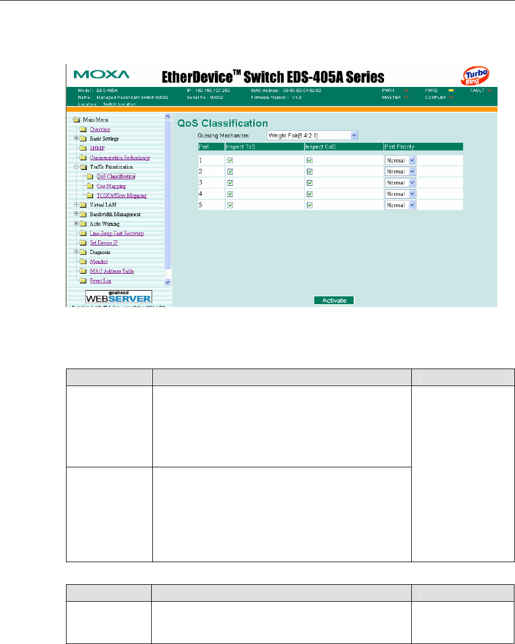515x644 pixels.
Task: Click the folder icon beside Cos Mapping
Action: 90,186
